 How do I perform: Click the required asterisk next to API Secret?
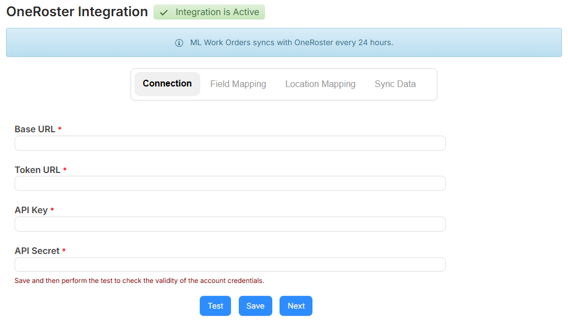(64, 251)
